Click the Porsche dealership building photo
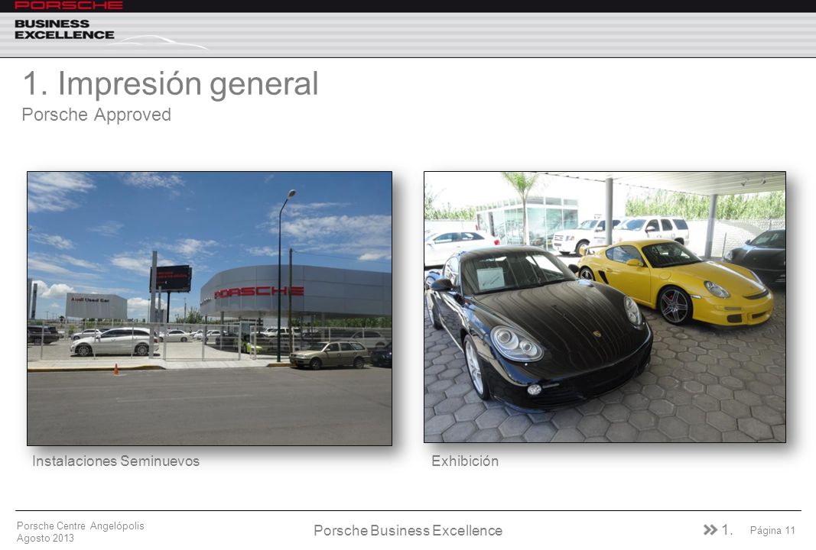This screenshot has width=816, height=550. point(210,309)
